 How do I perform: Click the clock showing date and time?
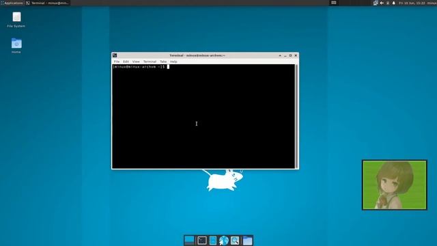coord(412,3)
